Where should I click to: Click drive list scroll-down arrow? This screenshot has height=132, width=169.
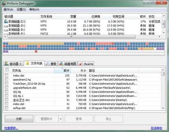pos(164,33)
